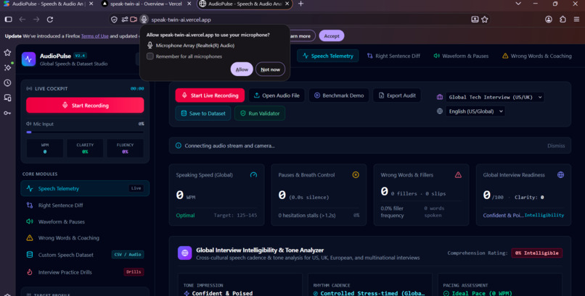Click the Intelligibility label on Readiness card

(x=544, y=215)
